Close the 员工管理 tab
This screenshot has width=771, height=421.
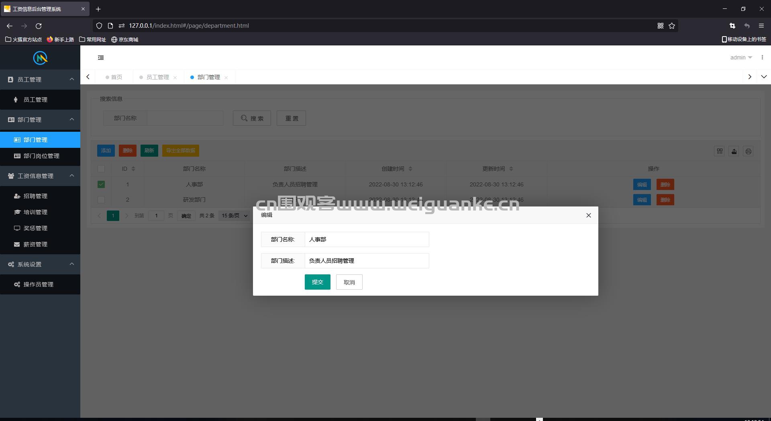point(175,78)
